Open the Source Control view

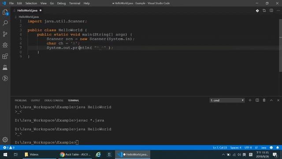(5, 34)
